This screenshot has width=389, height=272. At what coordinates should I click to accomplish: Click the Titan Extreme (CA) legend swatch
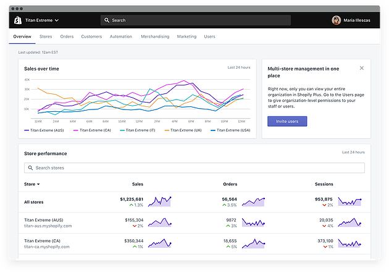click(x=77, y=130)
